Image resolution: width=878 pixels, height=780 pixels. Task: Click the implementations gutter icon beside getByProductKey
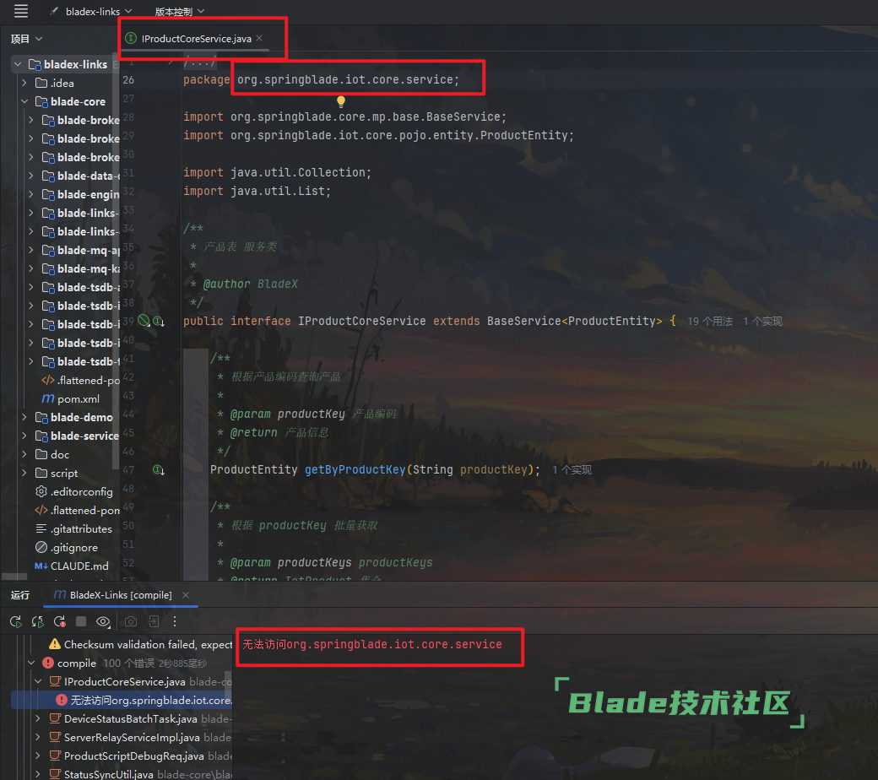coord(158,469)
